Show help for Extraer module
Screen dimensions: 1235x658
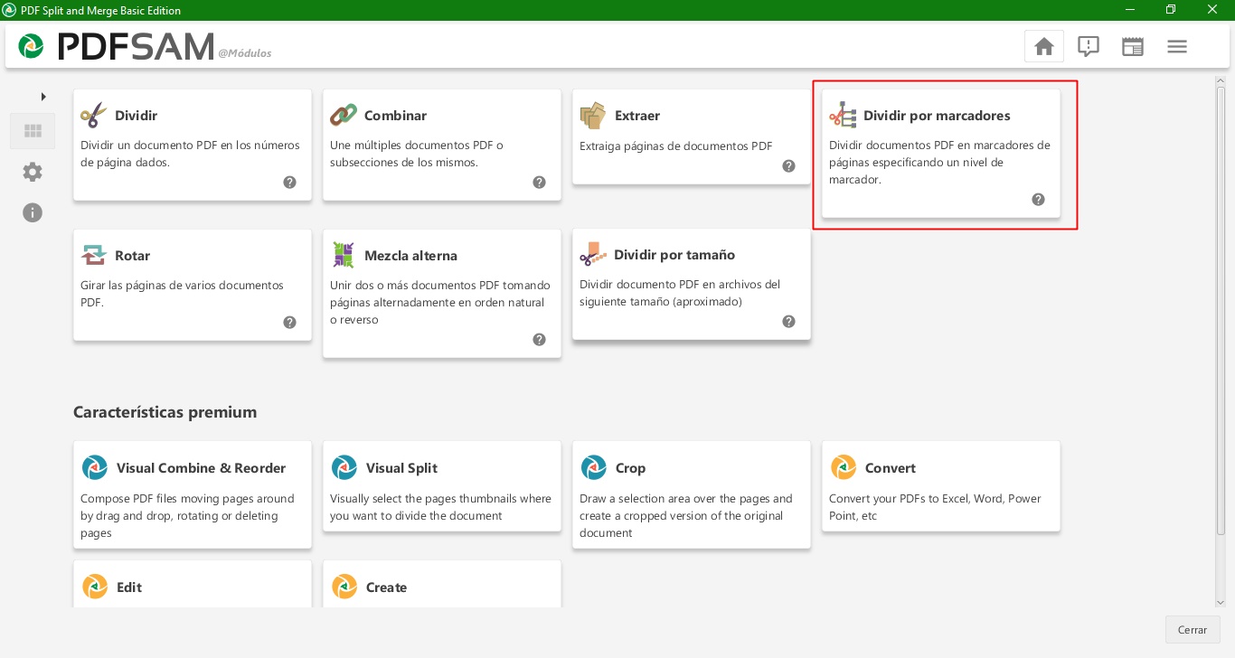pos(788,165)
